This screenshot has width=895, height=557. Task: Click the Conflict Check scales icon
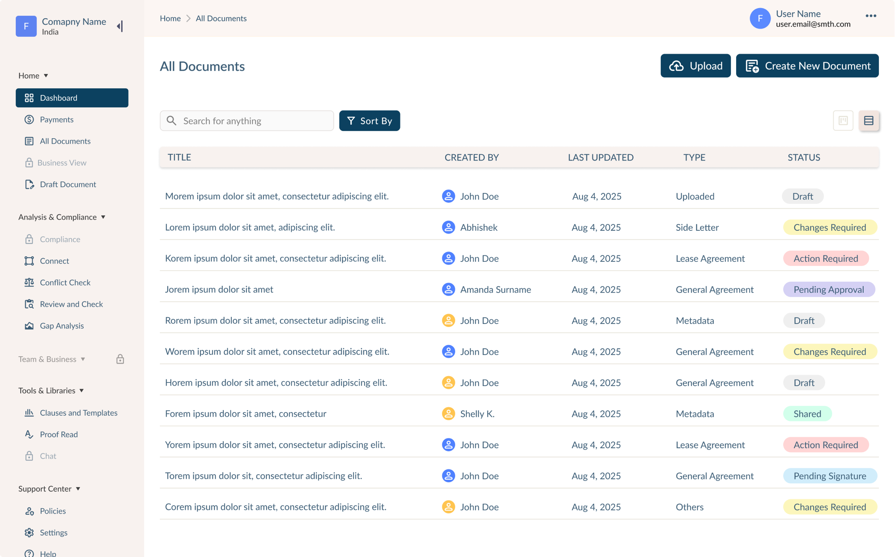(29, 282)
